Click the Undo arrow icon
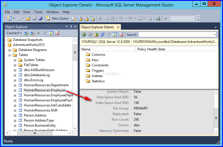Screen dimensions: 223x147 pos(121,18)
